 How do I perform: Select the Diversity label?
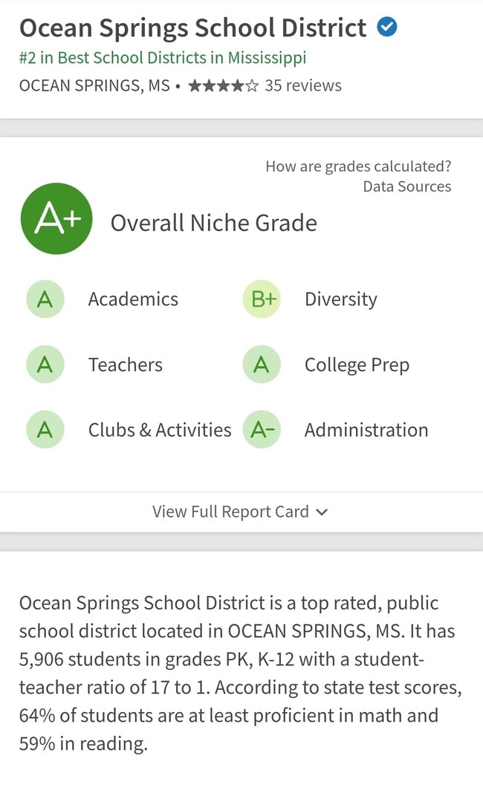point(341,299)
